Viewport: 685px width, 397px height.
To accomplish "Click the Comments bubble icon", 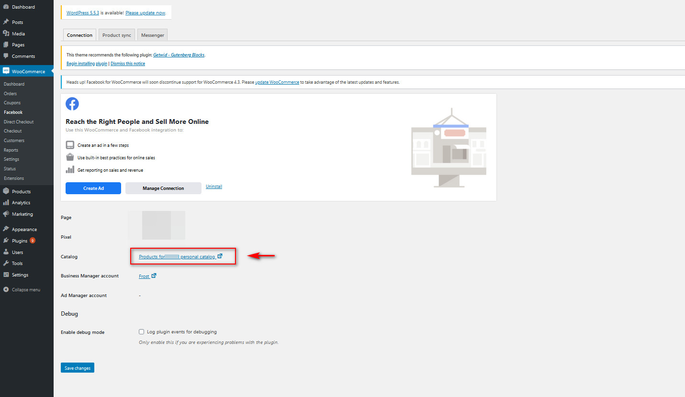I will (x=6, y=56).
